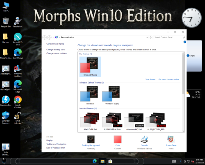The width and height of the screenshot is (205, 165).
Task: Open Ease of Access Center link
Action: coord(55,148)
